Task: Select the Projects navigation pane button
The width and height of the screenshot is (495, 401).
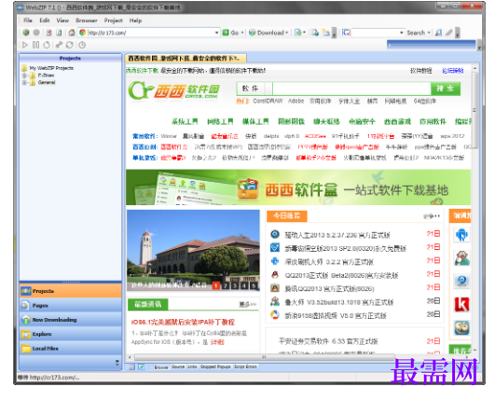Action: pyautogui.click(x=71, y=291)
